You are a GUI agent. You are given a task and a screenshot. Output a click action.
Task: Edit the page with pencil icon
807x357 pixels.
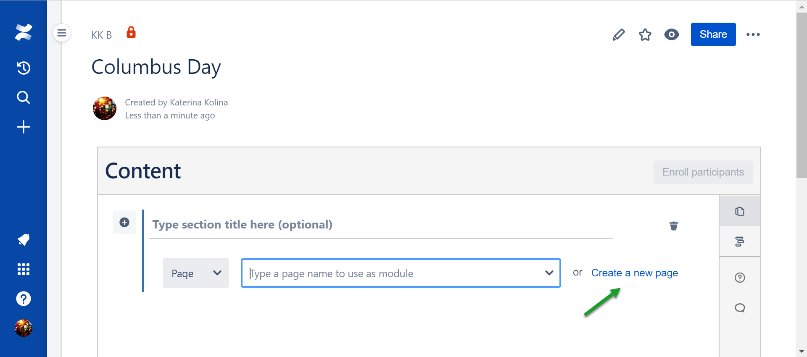[619, 34]
